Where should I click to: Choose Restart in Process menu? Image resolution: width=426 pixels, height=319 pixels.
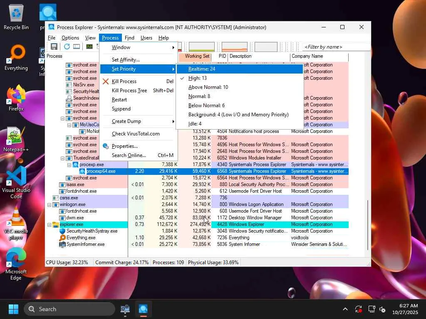(139, 100)
